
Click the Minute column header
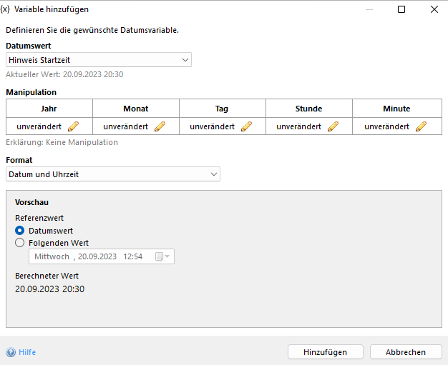coord(396,109)
